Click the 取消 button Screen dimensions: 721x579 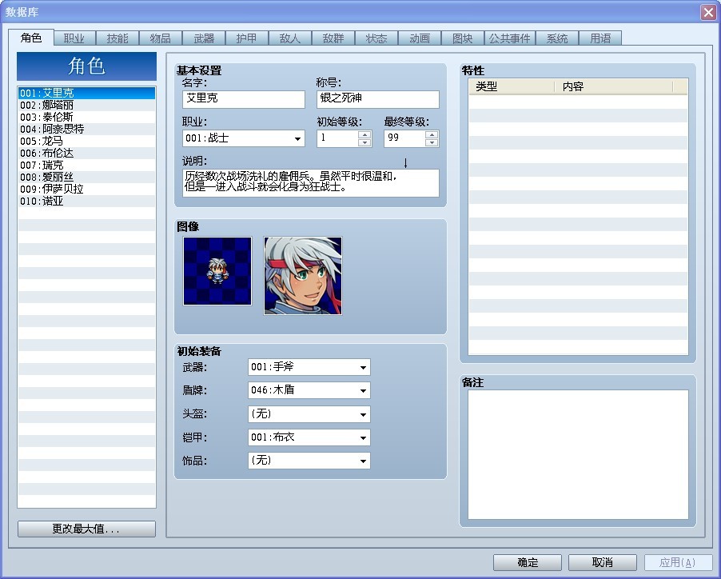click(x=603, y=562)
